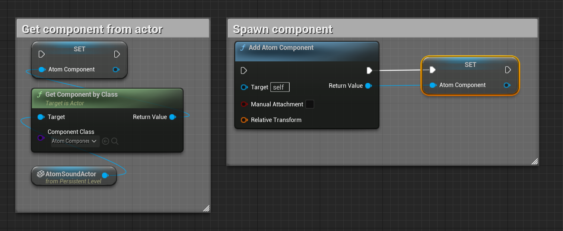Click the browse-to-asset arrow icon beside Component Class
This screenshot has height=231, width=563.
pyautogui.click(x=105, y=141)
